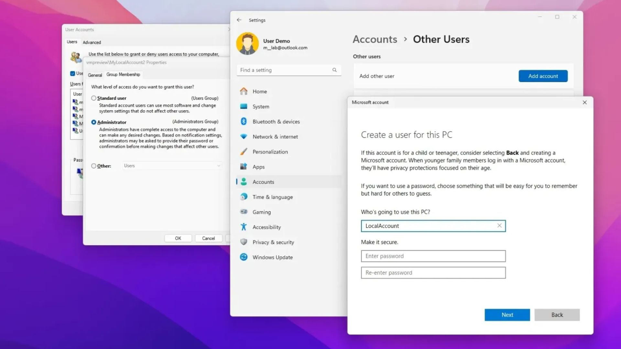Open Gaming settings from the sidebar
The width and height of the screenshot is (621, 349).
pyautogui.click(x=261, y=212)
